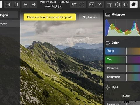Image resolution: width=140 pixels, height=105 pixels.
Task: Toggle the B/A quick compare icon
Action: click(x=100, y=4)
